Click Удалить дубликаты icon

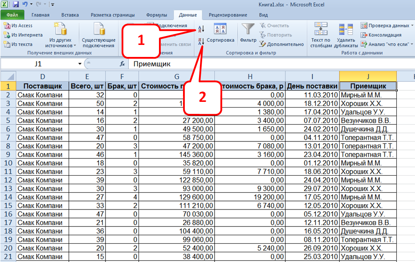(346, 36)
